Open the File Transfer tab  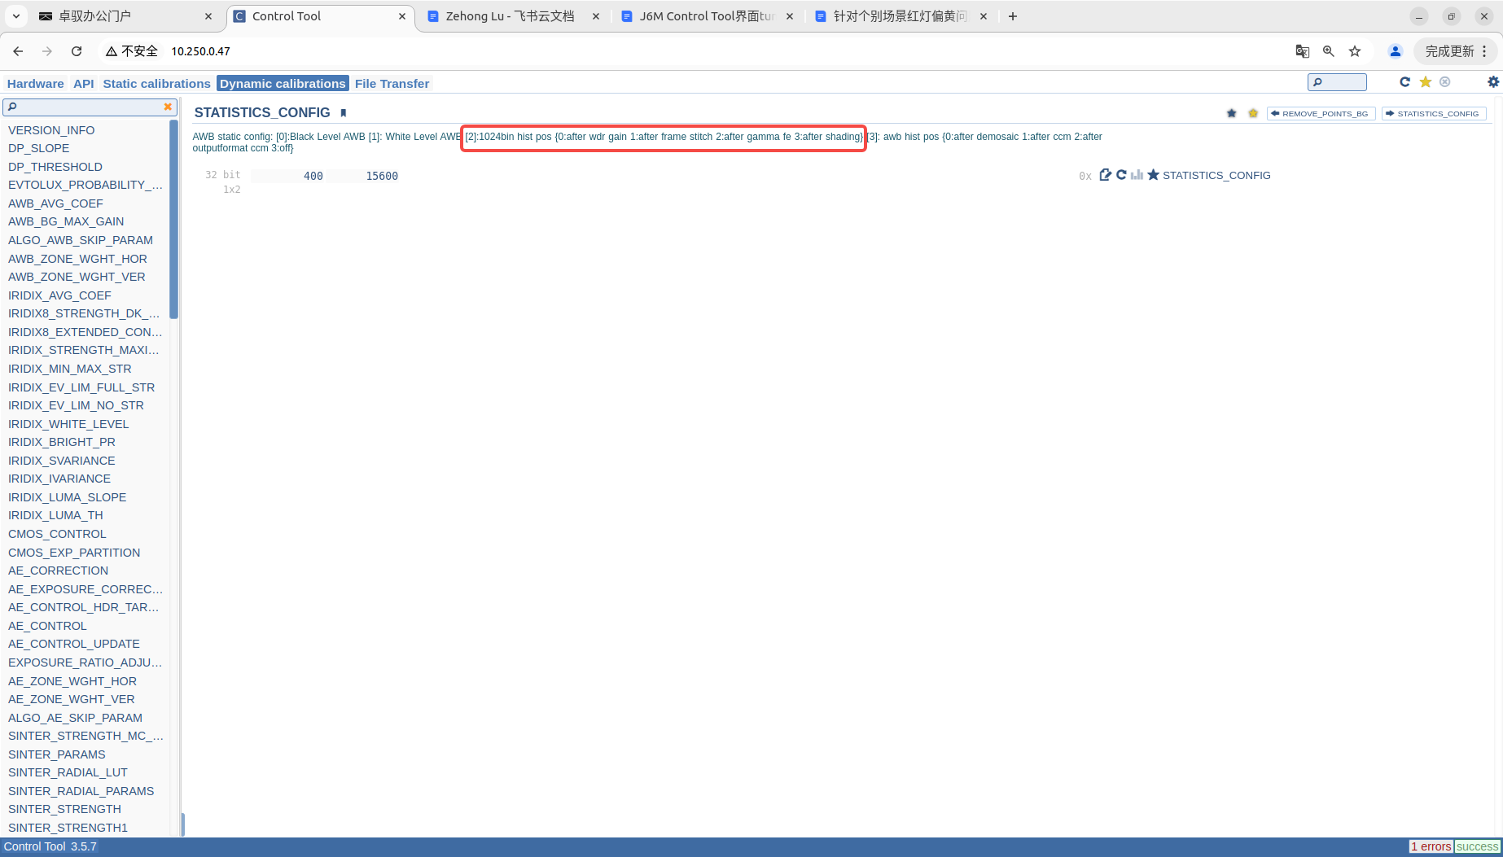(392, 84)
